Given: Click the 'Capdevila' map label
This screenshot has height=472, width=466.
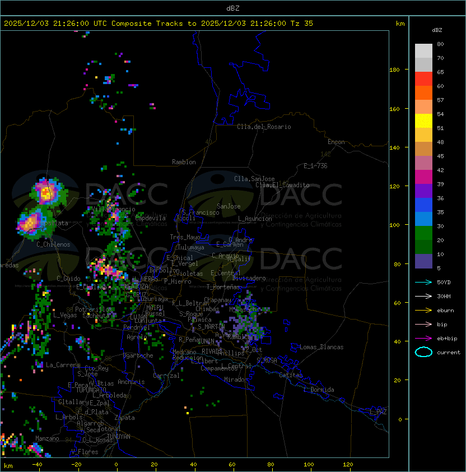Looking at the screenshot, I should tap(151, 218).
